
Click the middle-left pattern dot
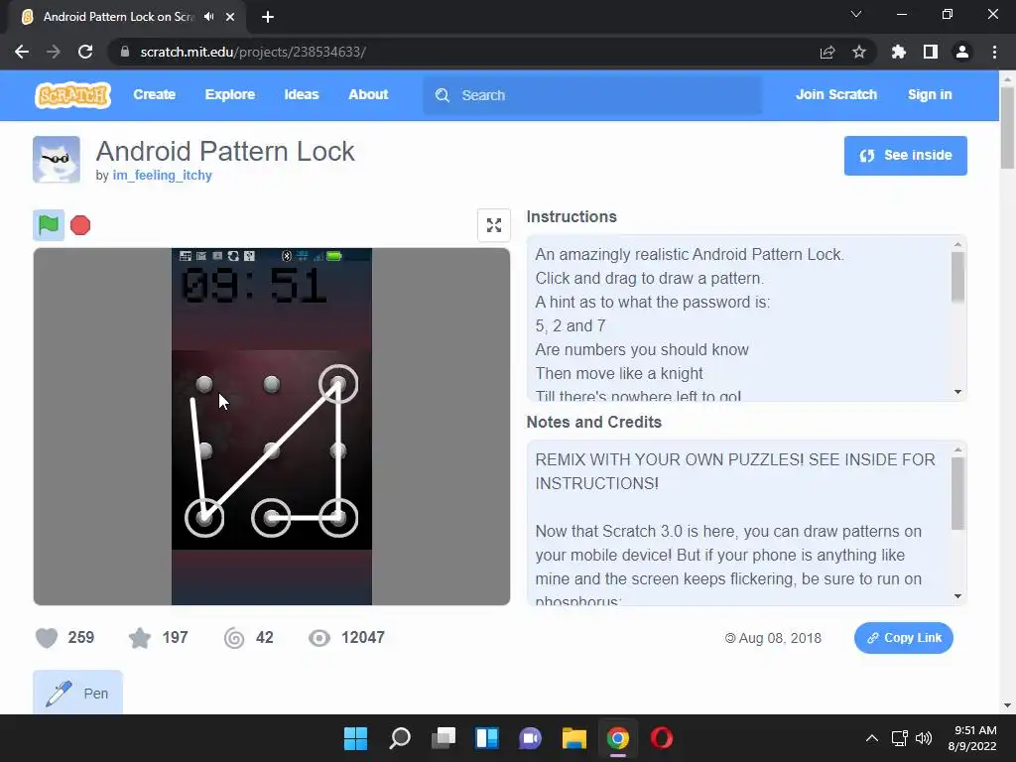click(205, 450)
